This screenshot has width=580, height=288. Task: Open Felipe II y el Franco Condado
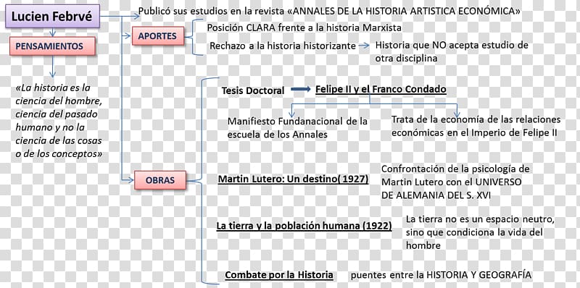click(x=381, y=90)
